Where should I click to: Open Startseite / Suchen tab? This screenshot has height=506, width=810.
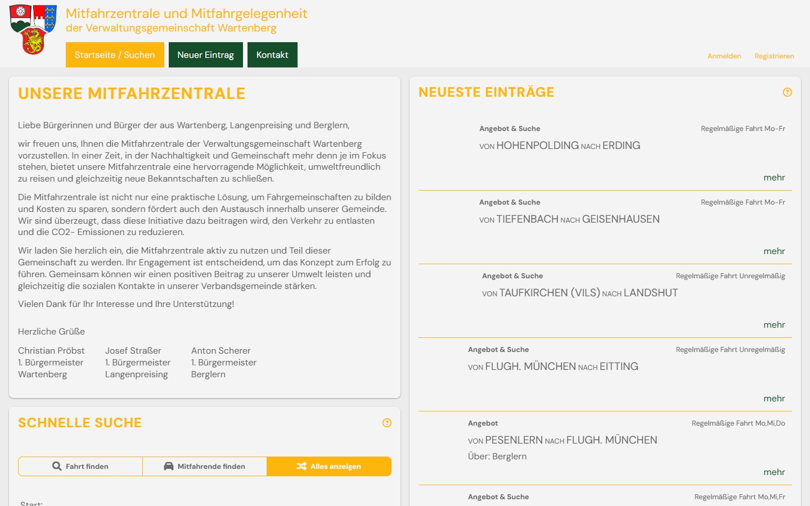tap(115, 55)
